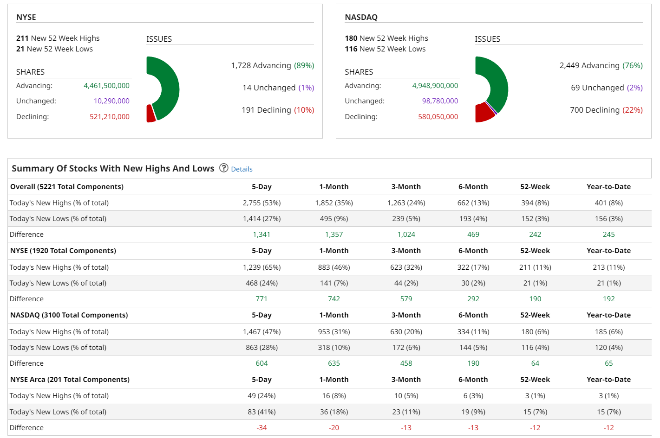660x438 pixels.
Task: Click Overall 5-Day new highs 2,755 (53%)
Action: [x=262, y=203]
